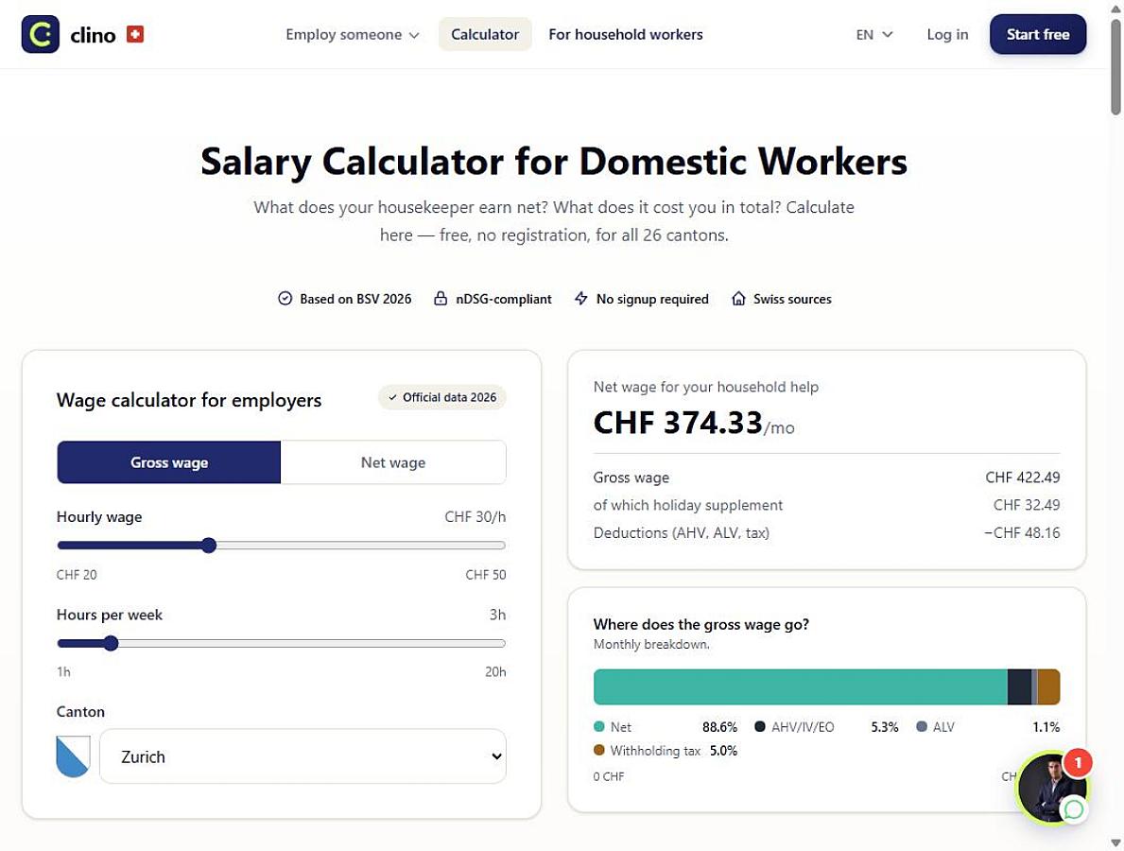Click the checkmark in the Official data 2026 badge

392,397
